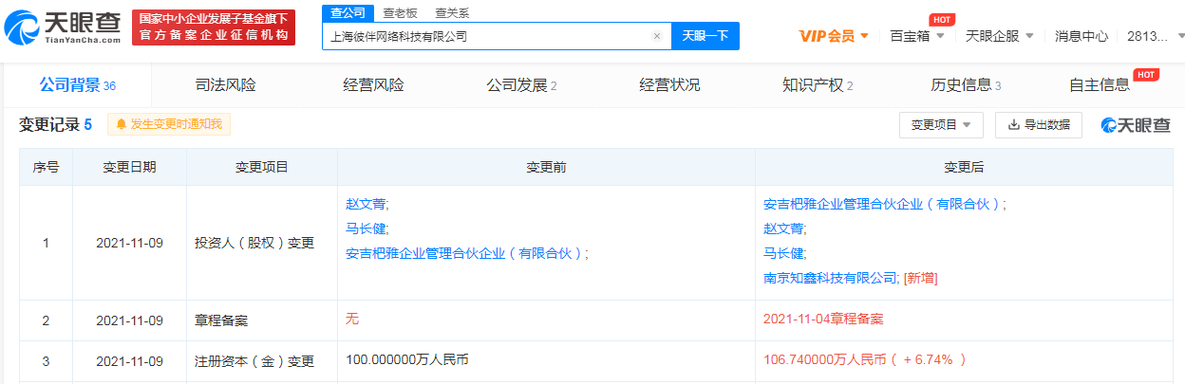The height and width of the screenshot is (384, 1185).
Task: Click the 变更日期 column header
Action: [130, 167]
